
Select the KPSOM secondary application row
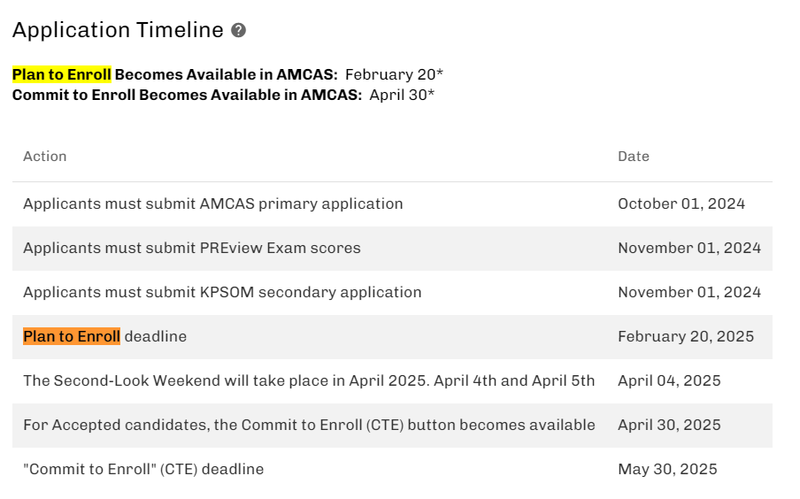(392, 293)
